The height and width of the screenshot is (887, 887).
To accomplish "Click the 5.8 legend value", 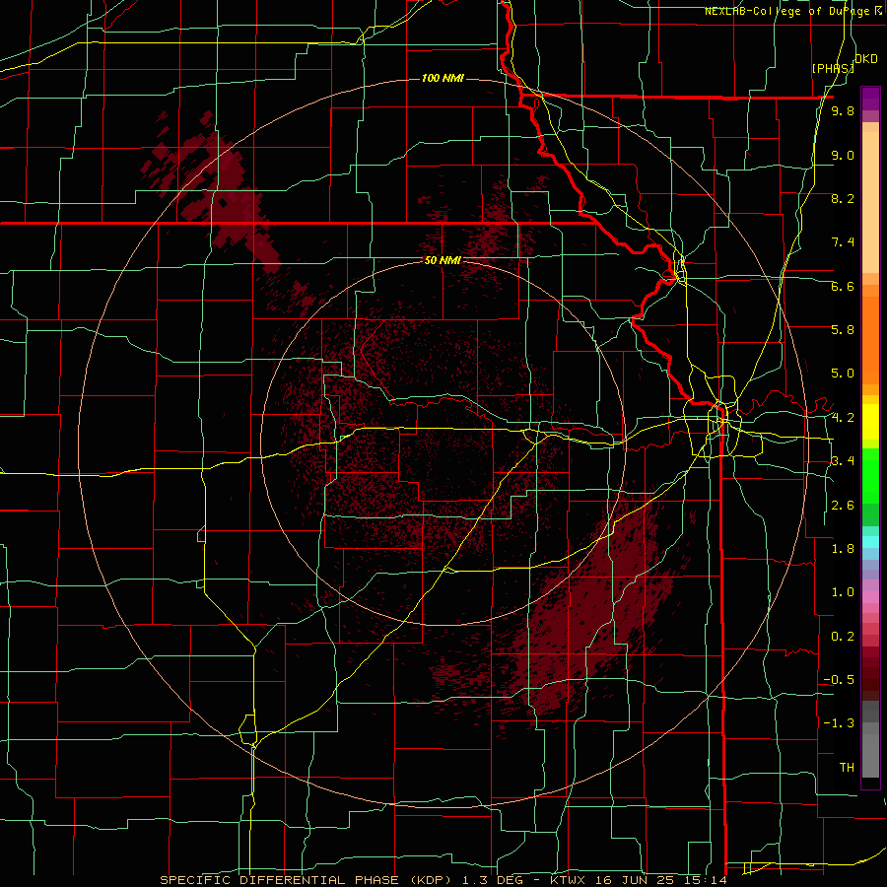I will (843, 330).
